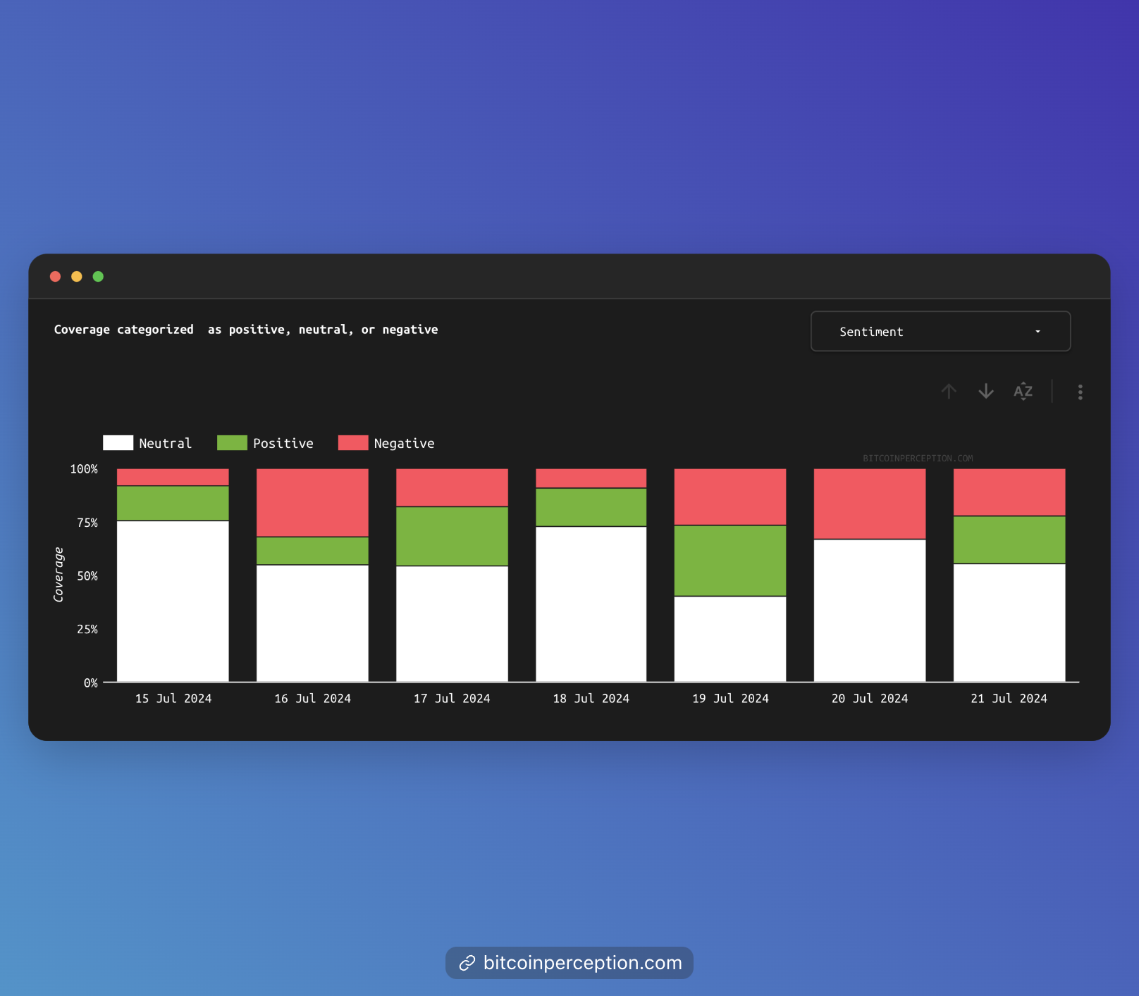Click the red close window dot
The height and width of the screenshot is (996, 1139).
[x=55, y=276]
